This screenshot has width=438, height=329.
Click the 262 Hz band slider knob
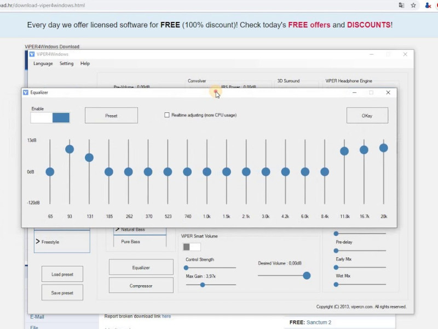(129, 172)
